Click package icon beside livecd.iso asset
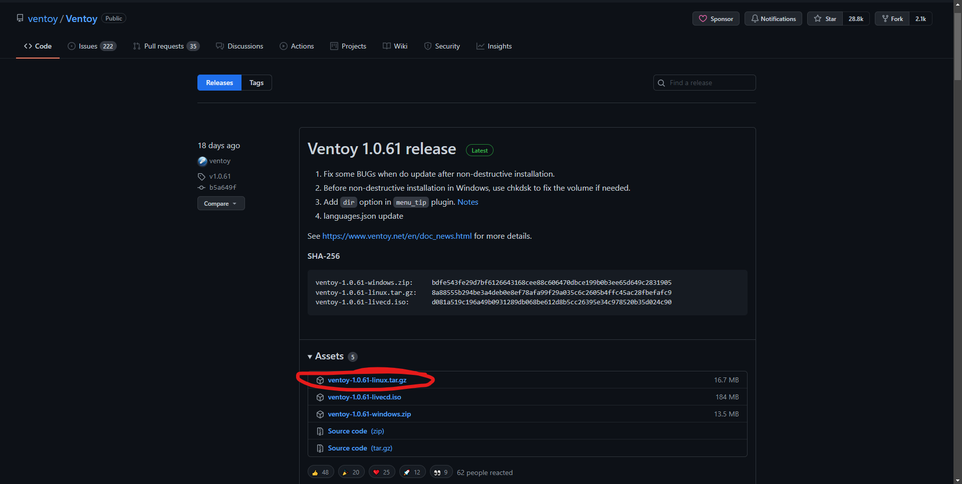The height and width of the screenshot is (484, 962). [320, 397]
